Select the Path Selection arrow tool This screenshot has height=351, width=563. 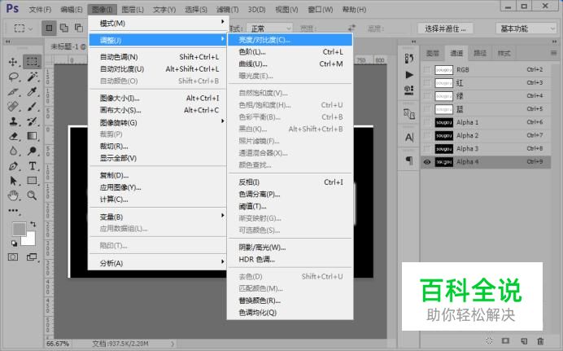click(x=13, y=181)
